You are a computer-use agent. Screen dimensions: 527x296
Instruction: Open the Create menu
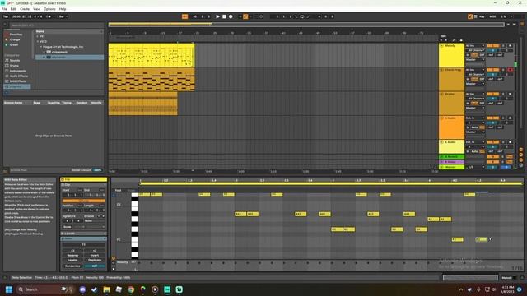coord(25,9)
